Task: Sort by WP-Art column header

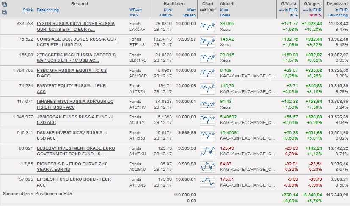Action: pos(135,10)
